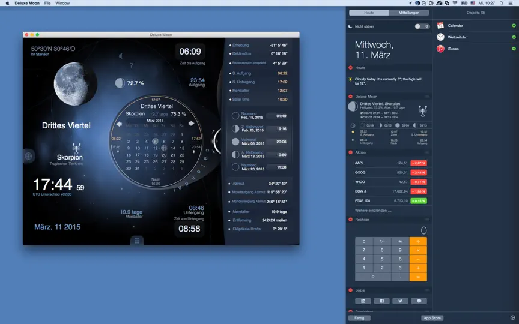The width and height of the screenshot is (519, 324).
Task: Remove the Heute widget
Action: tap(351, 67)
